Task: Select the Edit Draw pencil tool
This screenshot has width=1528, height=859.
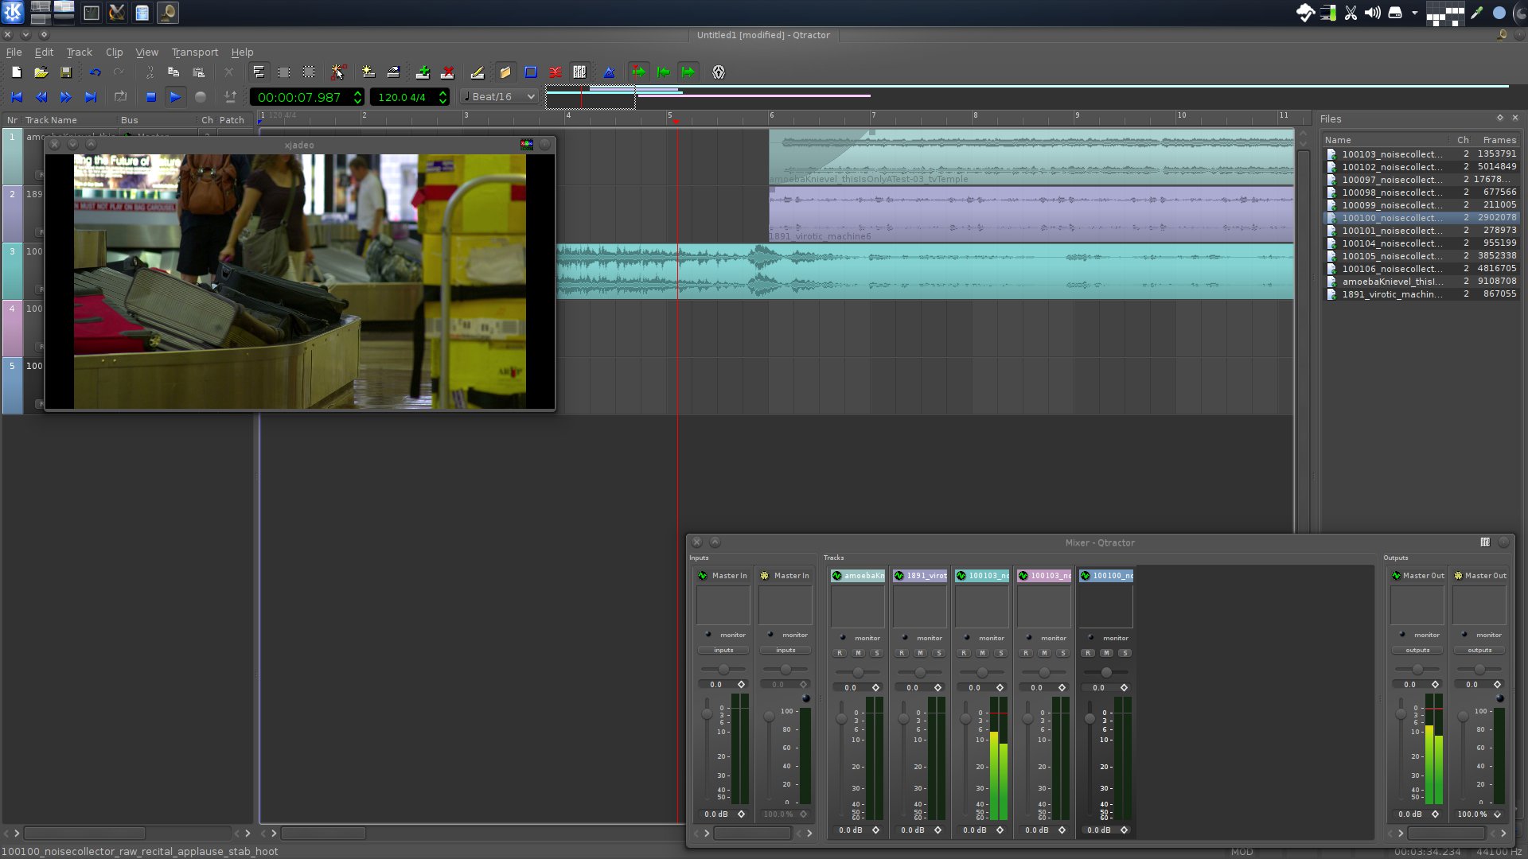Action: pos(477,72)
